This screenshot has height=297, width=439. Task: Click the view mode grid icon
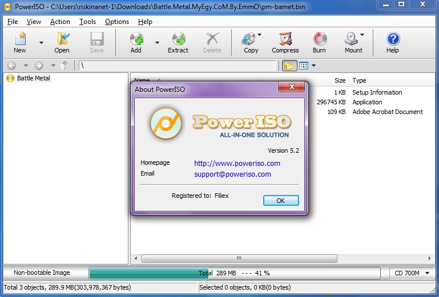click(x=304, y=66)
